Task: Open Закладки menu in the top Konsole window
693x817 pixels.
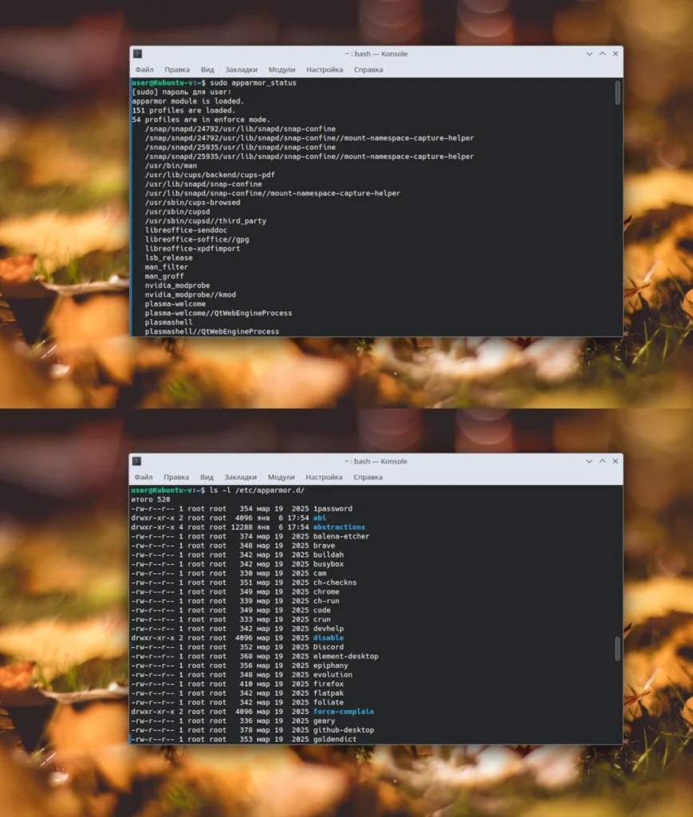Action: coord(241,69)
